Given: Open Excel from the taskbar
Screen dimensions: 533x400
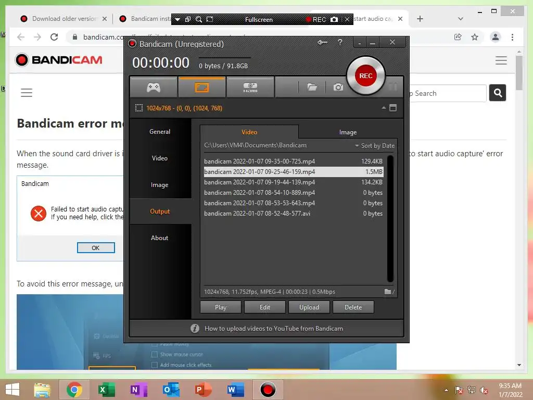Looking at the screenshot, I should [106, 390].
